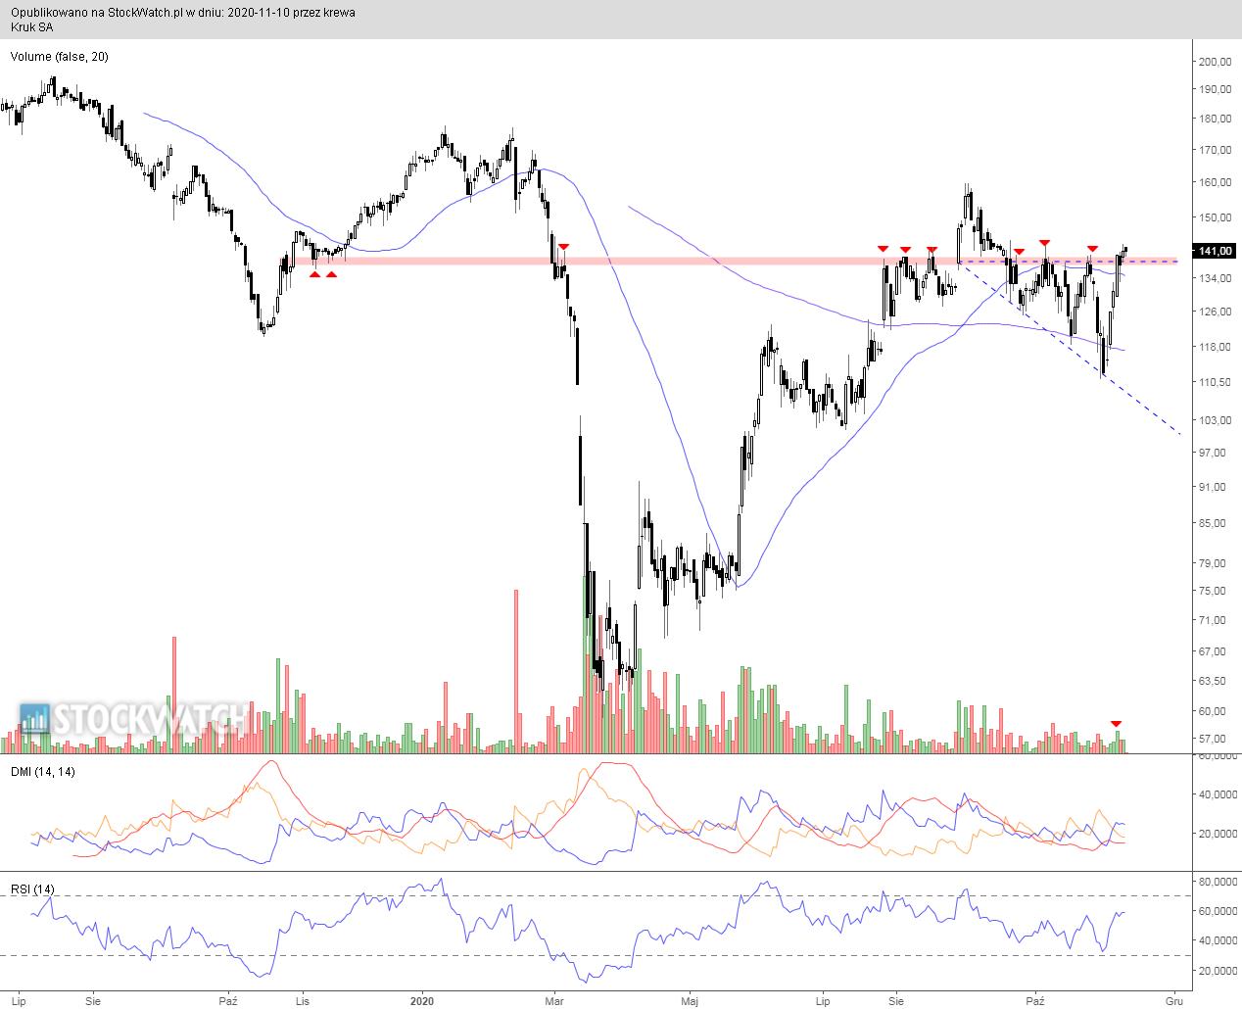Click the 60,0000 value on RSI axis
1242x1009 pixels.
tap(1218, 911)
